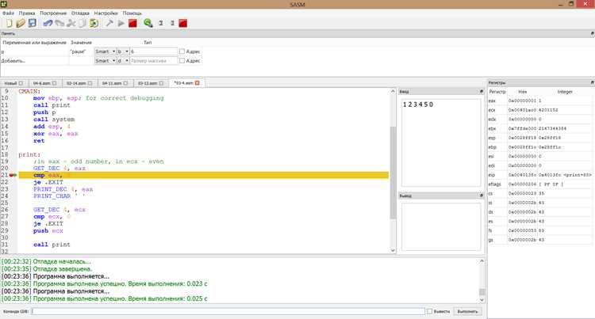
Task: Click the code editor scrollbar up arrow
Action: [x=393, y=91]
